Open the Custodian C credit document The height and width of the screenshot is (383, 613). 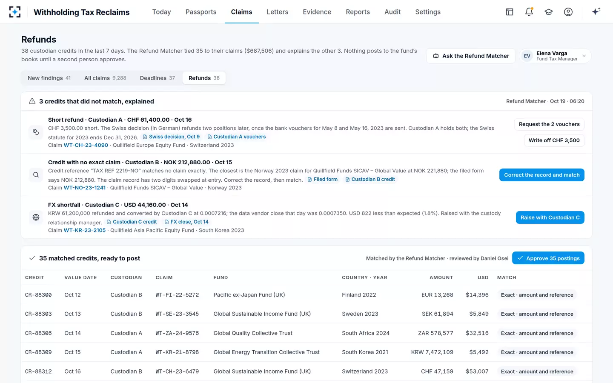(132, 222)
